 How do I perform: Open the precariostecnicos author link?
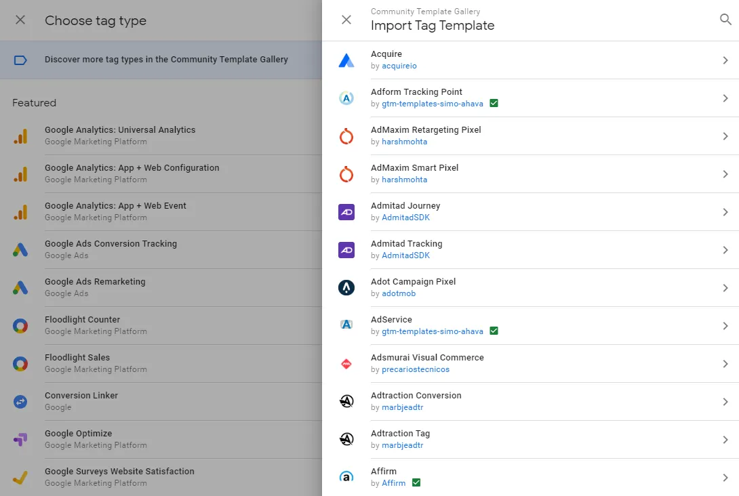coord(416,369)
